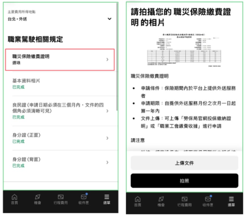Open the 良民證 row chevron
The image size is (245, 216).
(x=107, y=111)
